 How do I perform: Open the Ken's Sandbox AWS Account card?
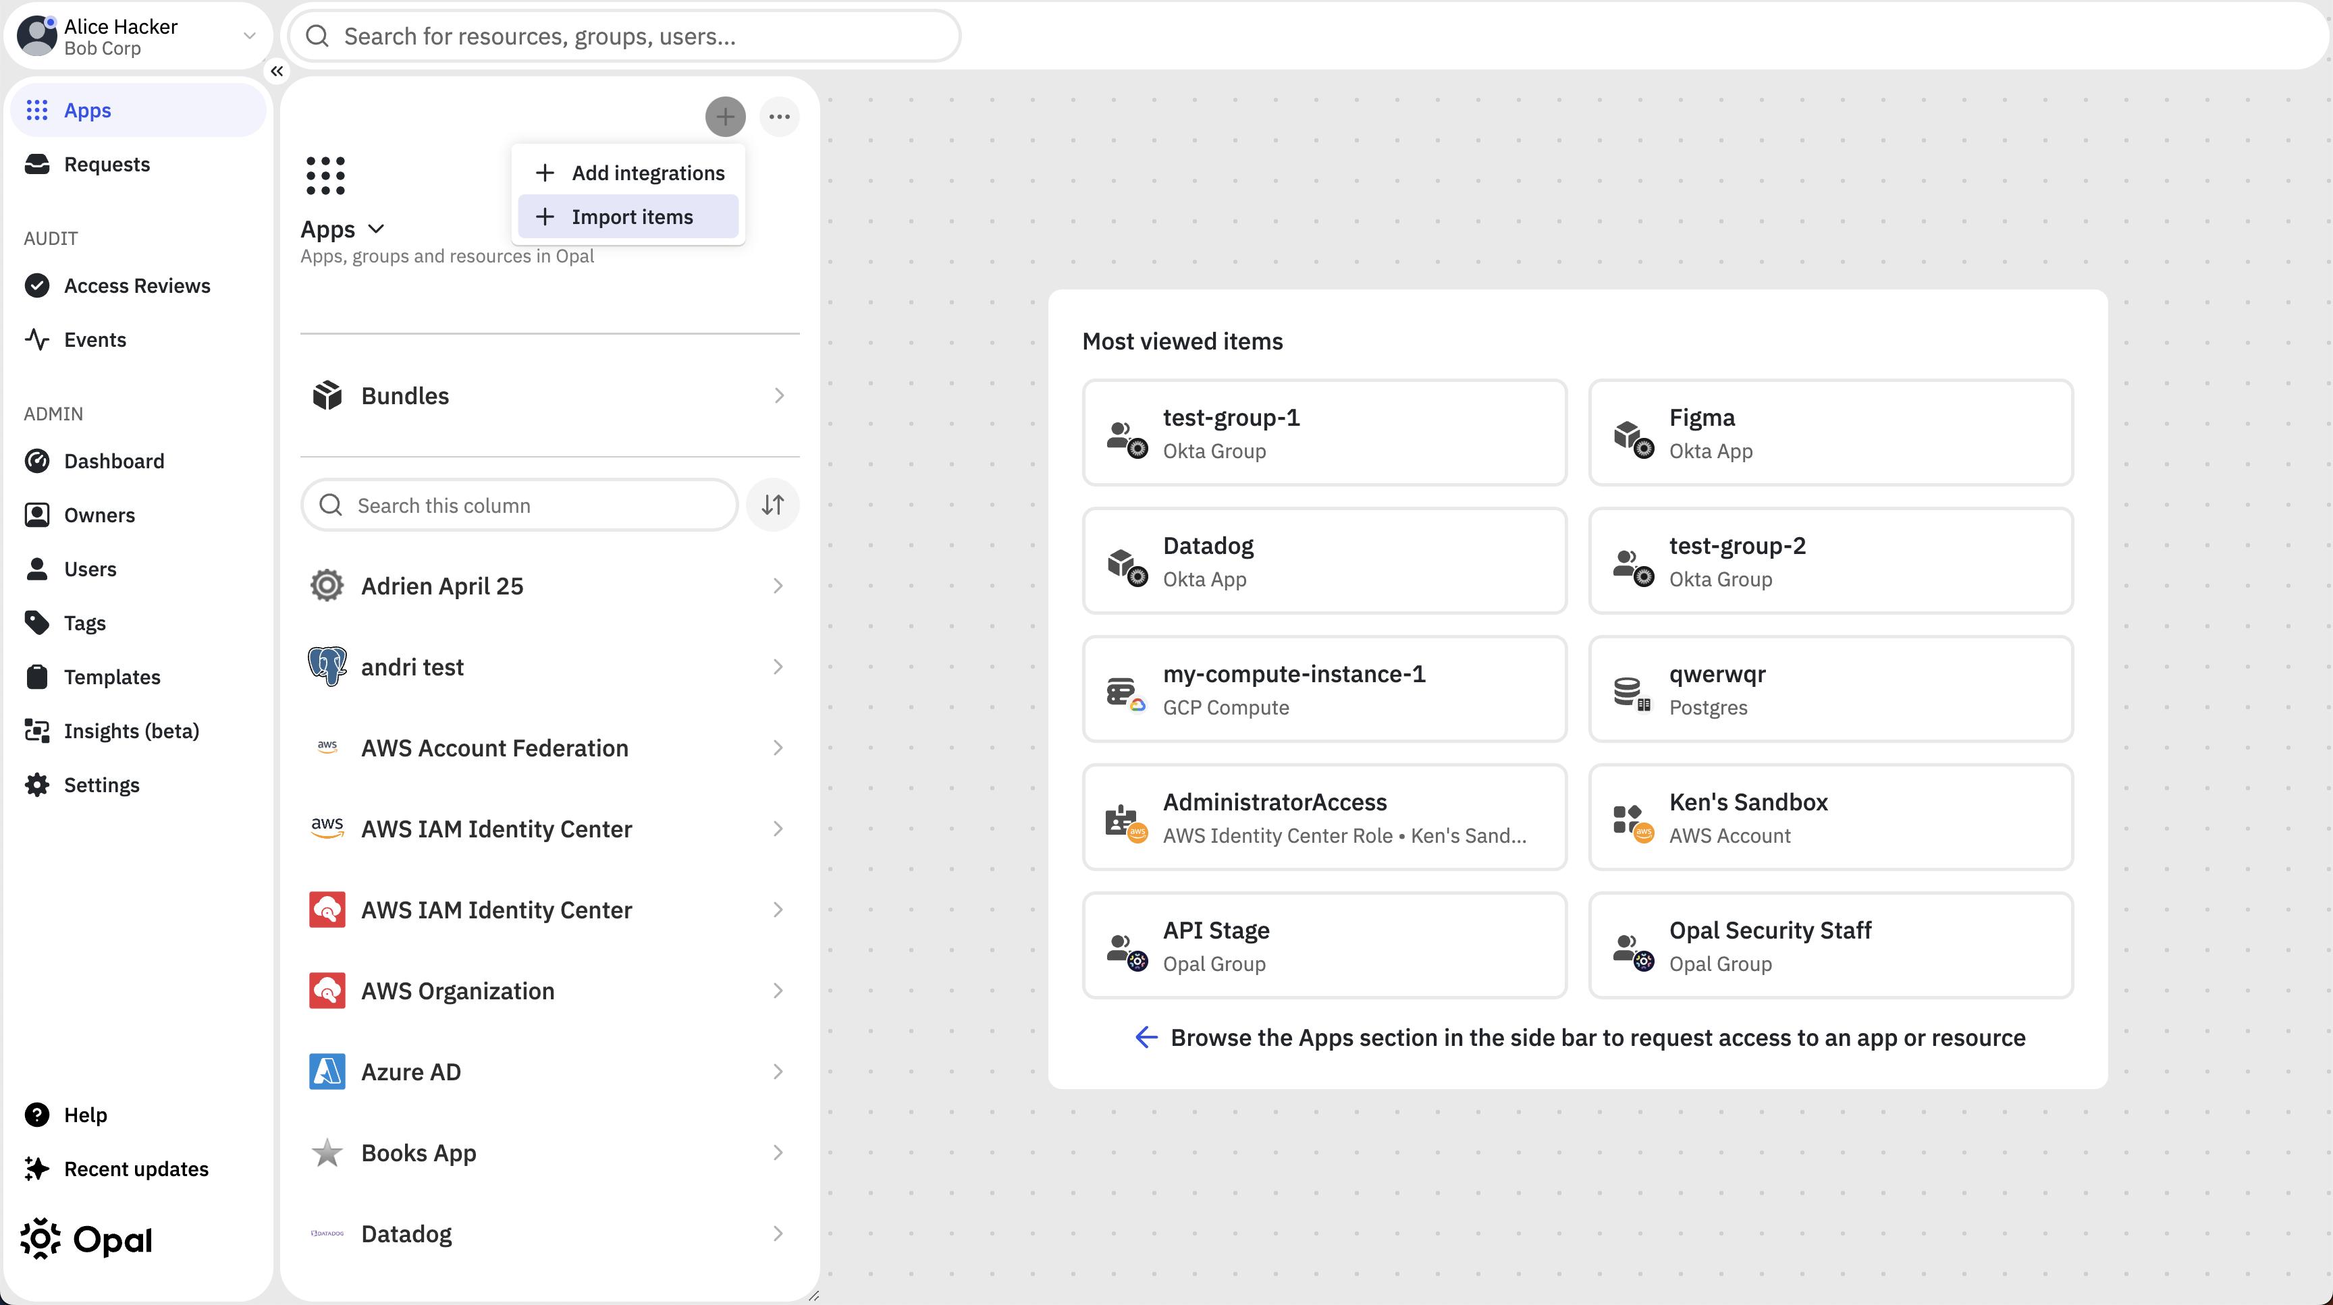pyautogui.click(x=1831, y=817)
